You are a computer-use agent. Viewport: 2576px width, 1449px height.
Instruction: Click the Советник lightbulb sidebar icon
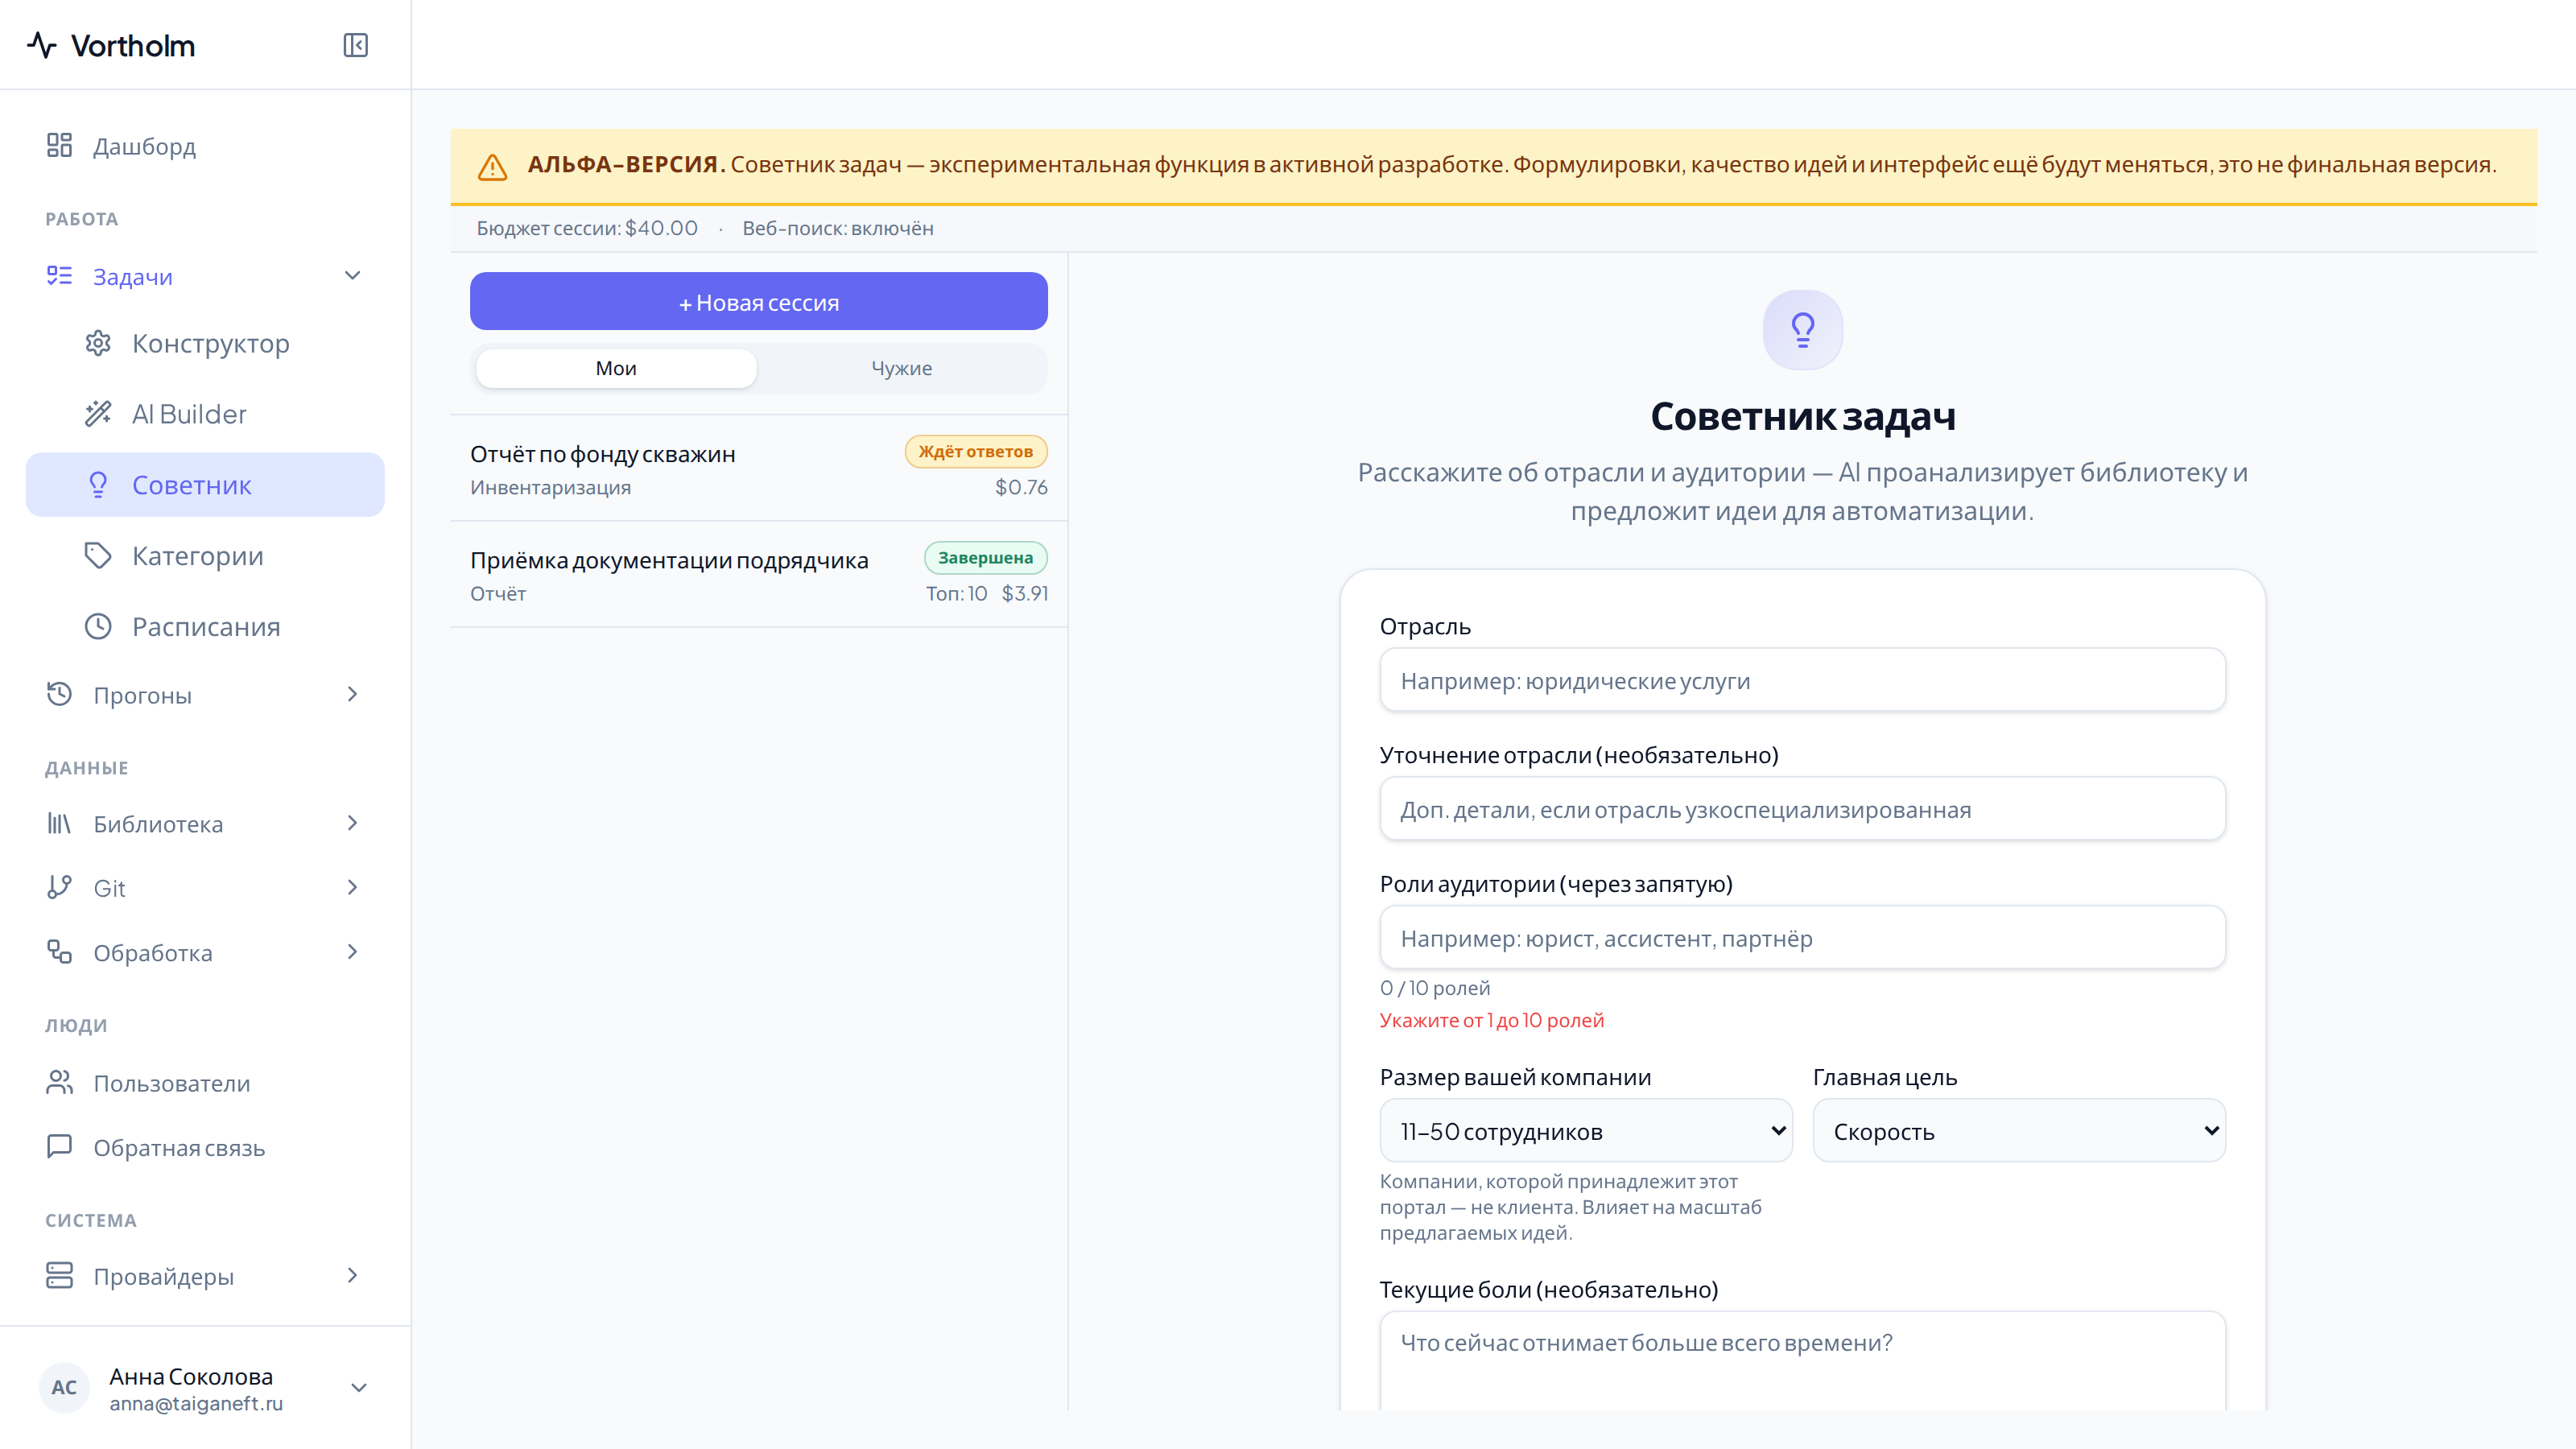pyautogui.click(x=98, y=485)
